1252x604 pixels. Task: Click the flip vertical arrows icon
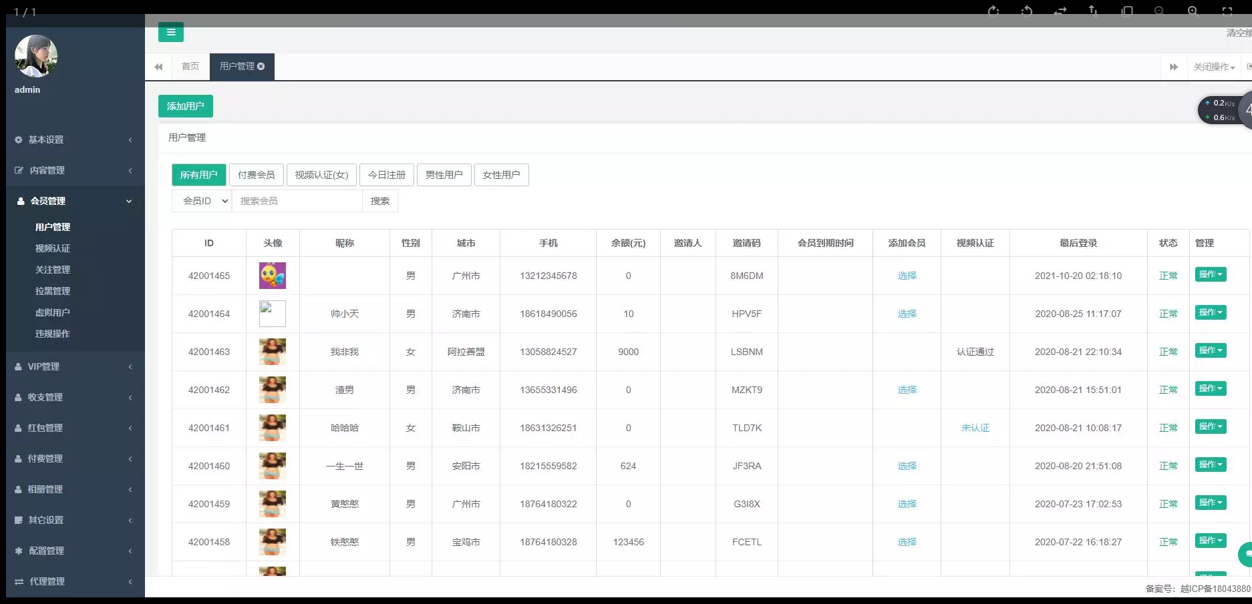(1093, 11)
